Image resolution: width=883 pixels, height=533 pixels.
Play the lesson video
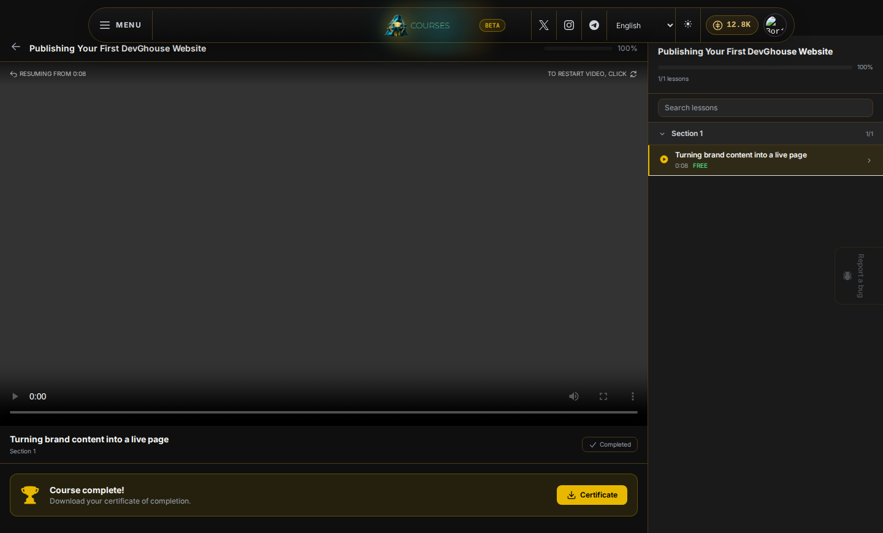point(15,396)
